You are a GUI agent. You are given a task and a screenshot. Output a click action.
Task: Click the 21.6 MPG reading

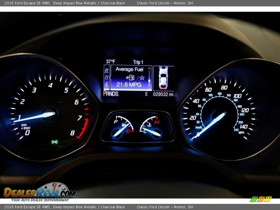point(129,85)
